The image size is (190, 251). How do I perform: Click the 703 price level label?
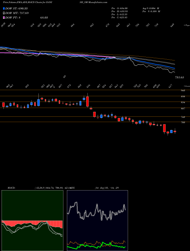click(183, 122)
